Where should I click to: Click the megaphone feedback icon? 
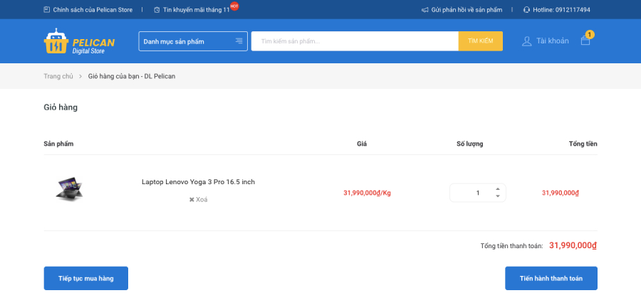(424, 10)
